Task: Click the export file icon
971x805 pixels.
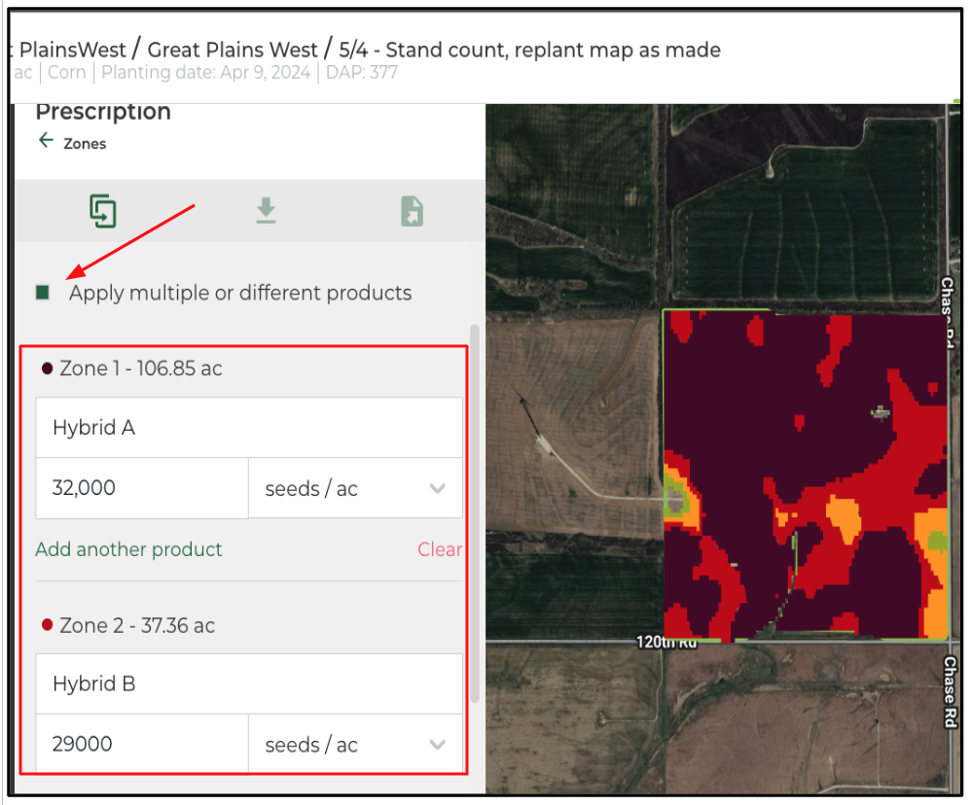Action: coord(412,211)
